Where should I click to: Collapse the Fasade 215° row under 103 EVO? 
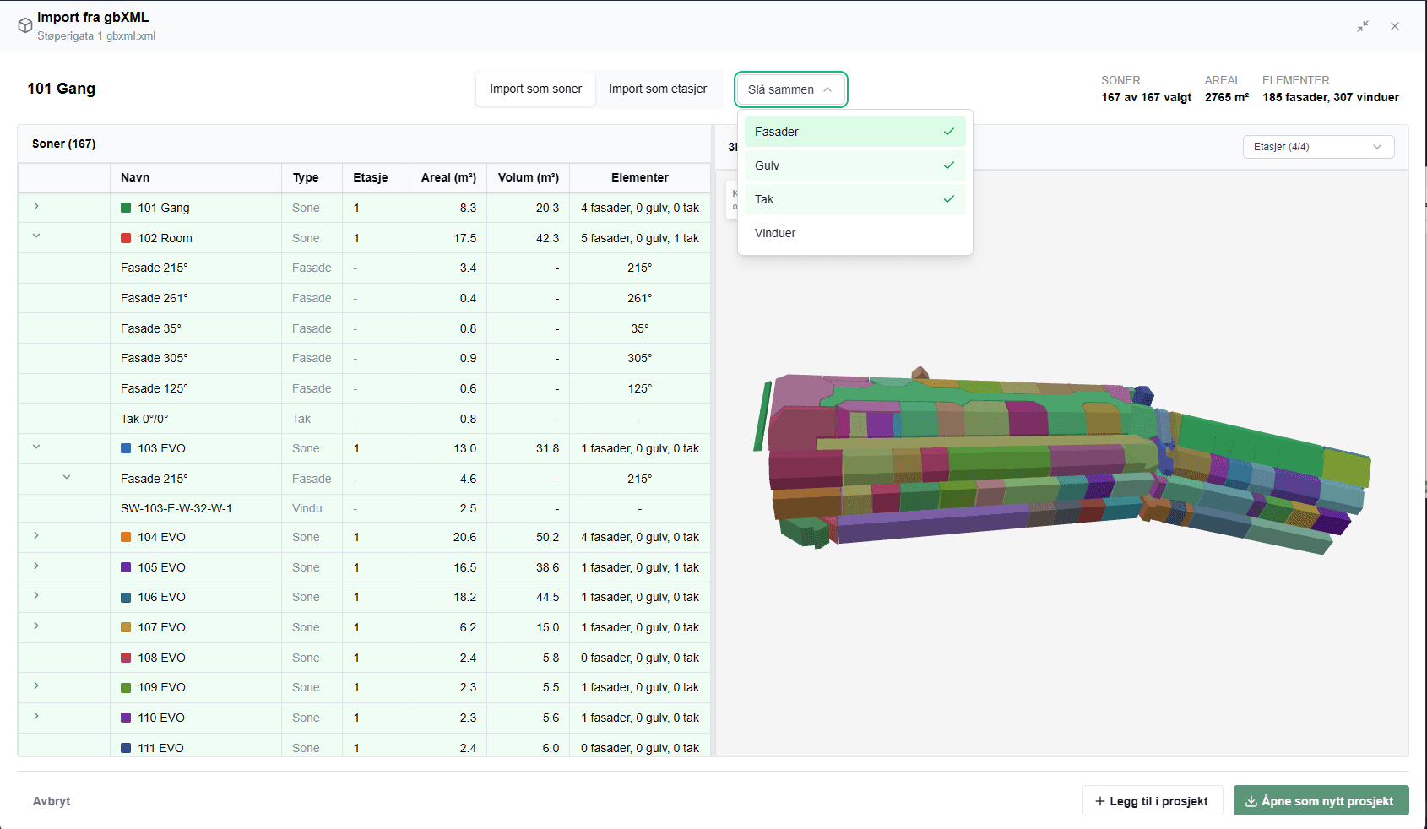click(x=67, y=477)
